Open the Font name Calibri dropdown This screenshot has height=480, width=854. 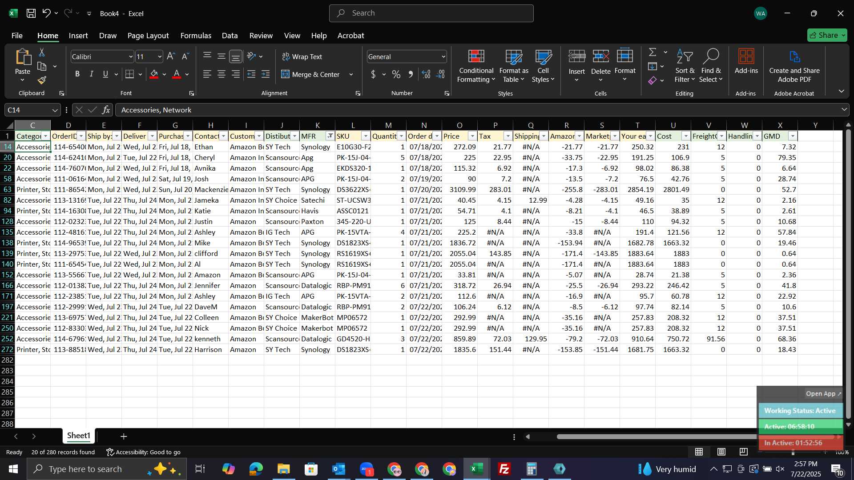point(131,56)
